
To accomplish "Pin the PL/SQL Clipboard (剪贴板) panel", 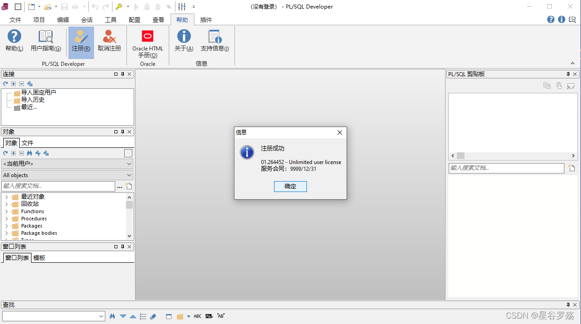I will click(568, 74).
